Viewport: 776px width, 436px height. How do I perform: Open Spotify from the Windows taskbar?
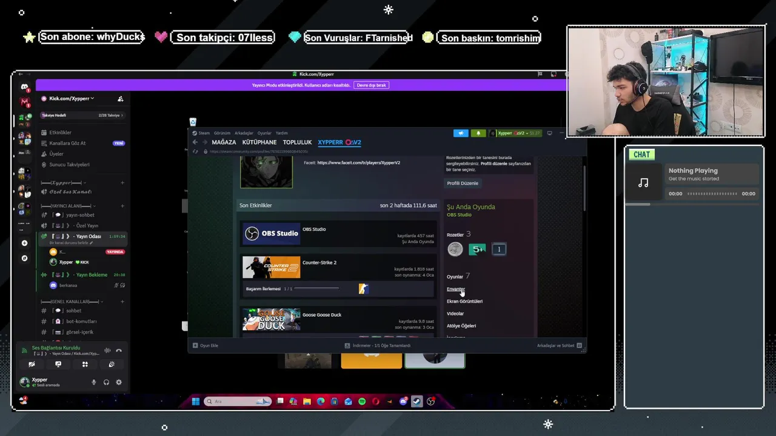[x=362, y=401]
